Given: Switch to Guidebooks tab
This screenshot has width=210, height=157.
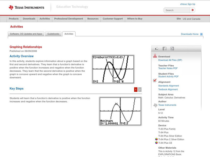Looking at the screenshot, I should (x=53, y=34).
